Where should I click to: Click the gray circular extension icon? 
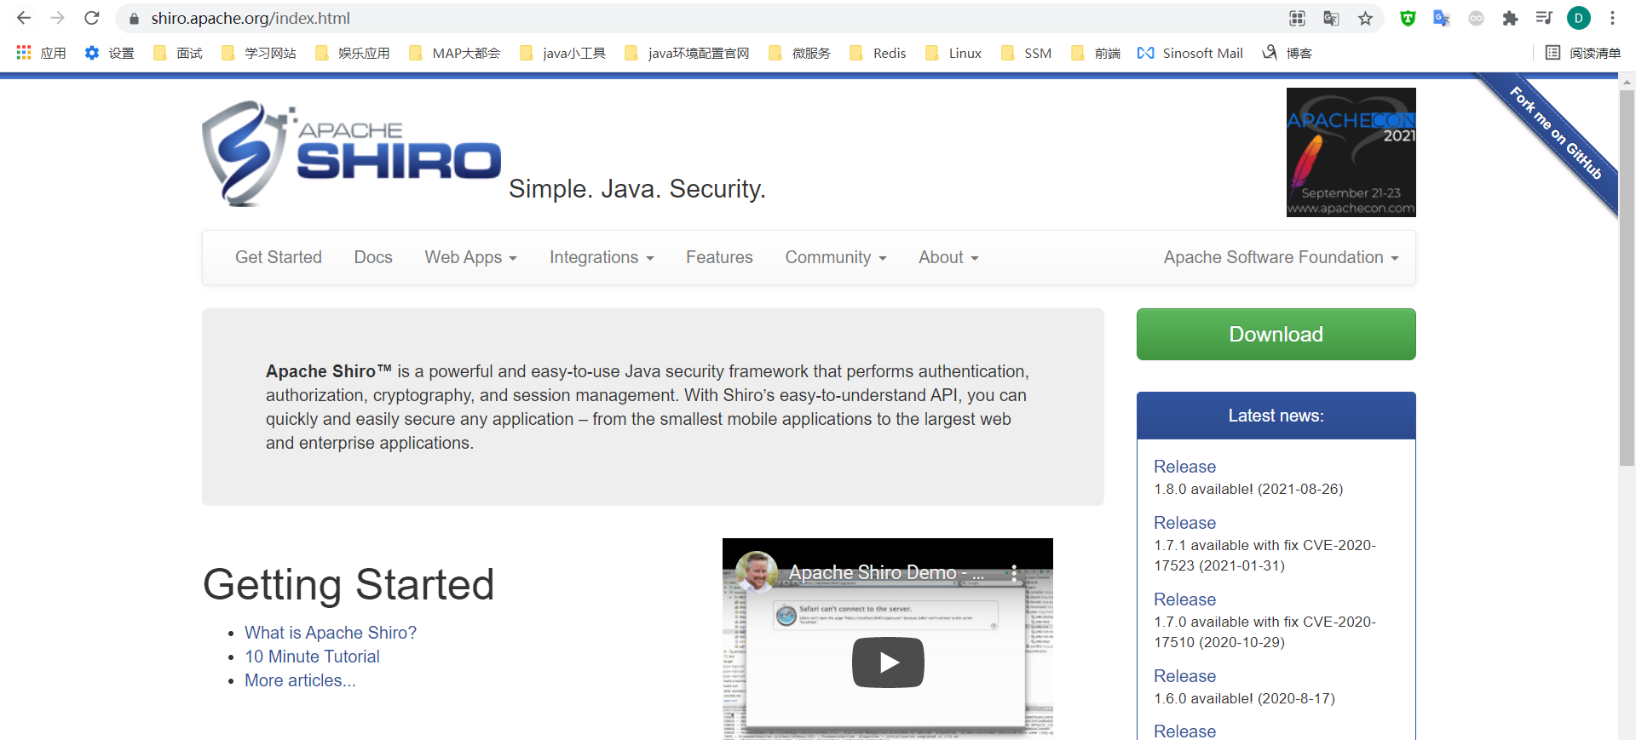tap(1476, 18)
